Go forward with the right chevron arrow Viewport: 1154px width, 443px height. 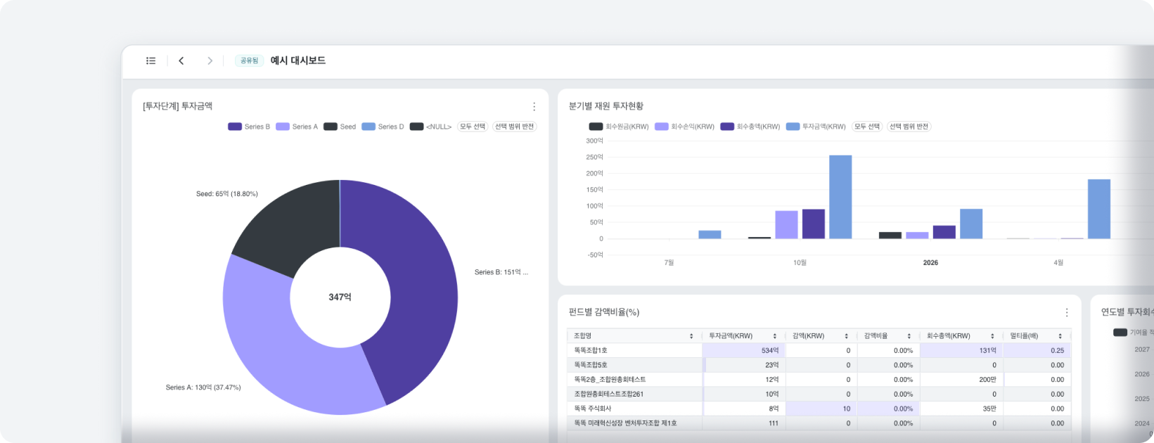click(x=210, y=60)
